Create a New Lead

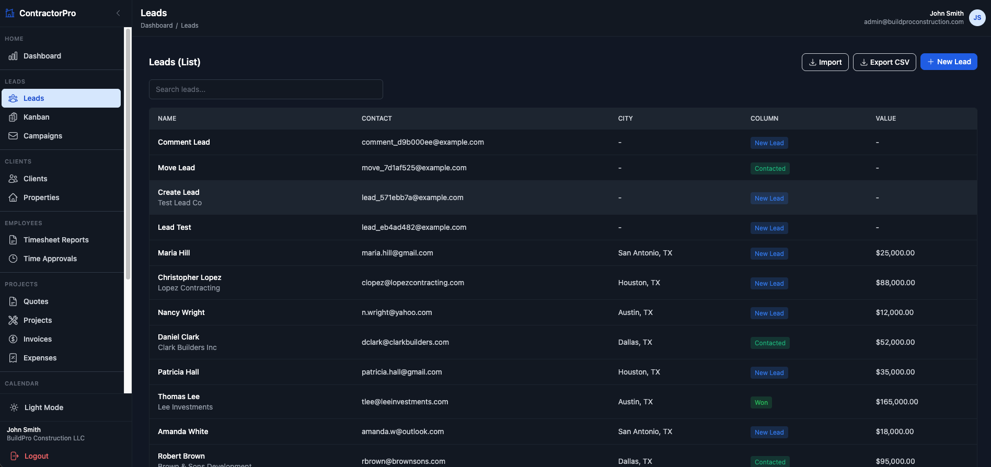(x=949, y=62)
